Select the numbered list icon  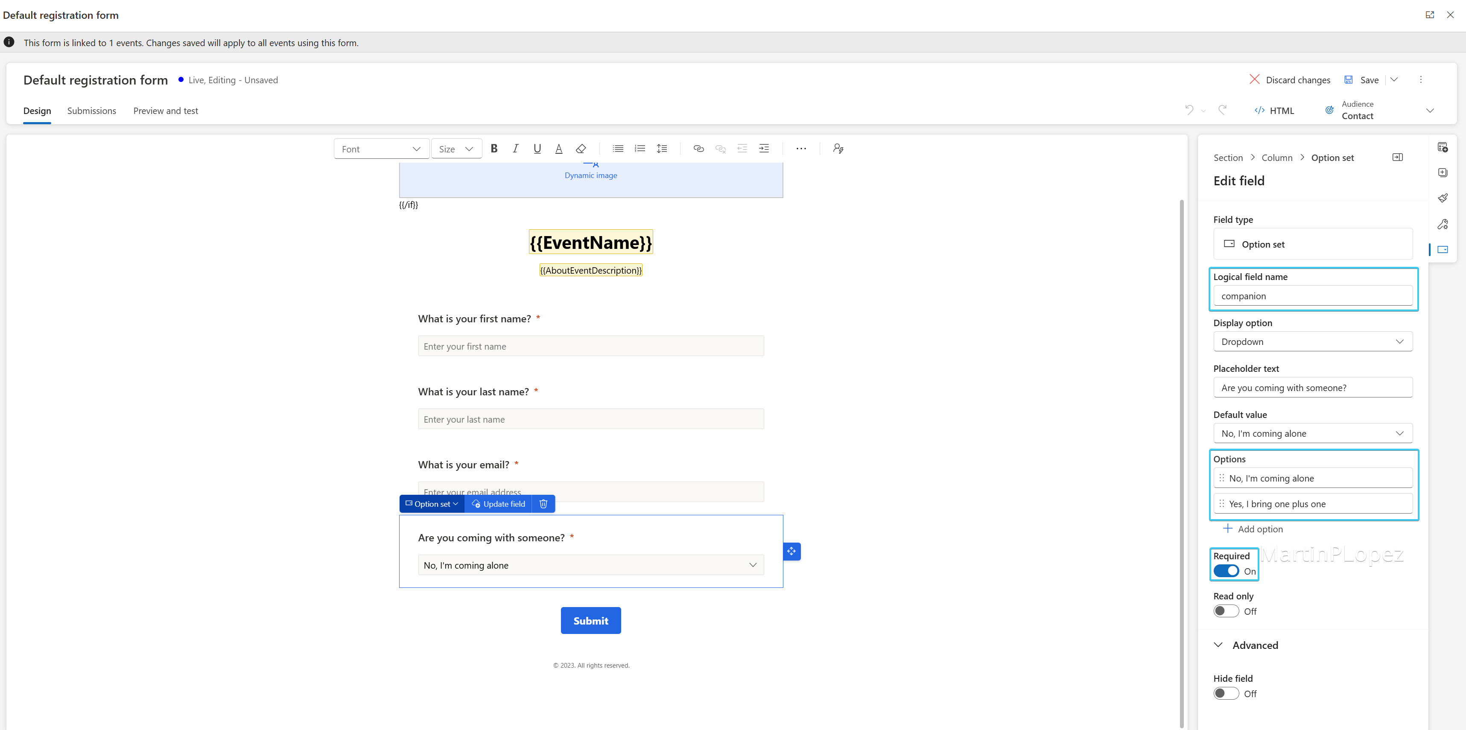point(640,149)
